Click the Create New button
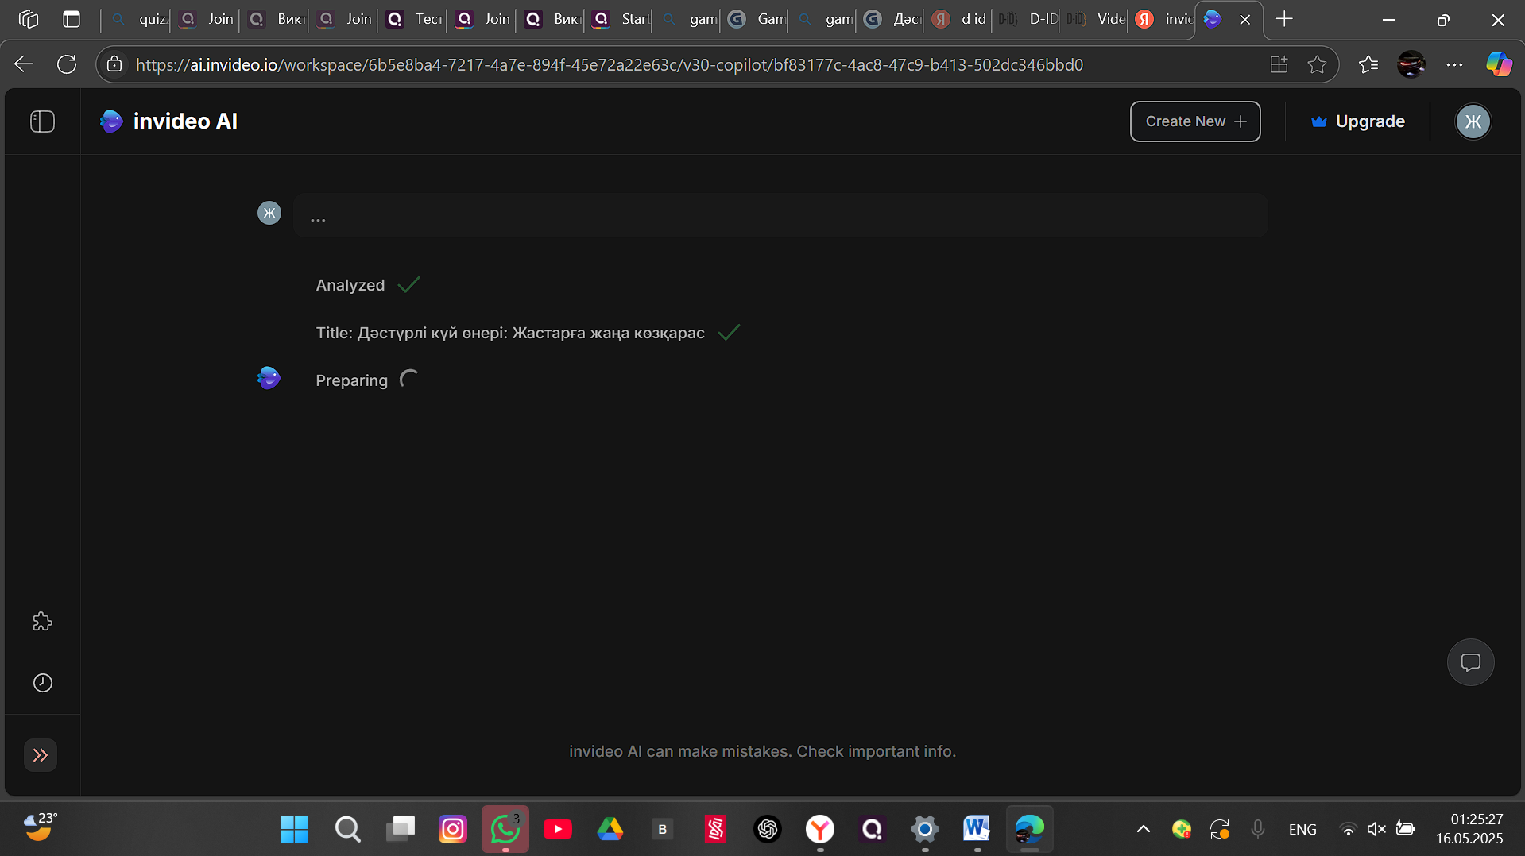Screen dimensions: 1525x856 click(1194, 121)
